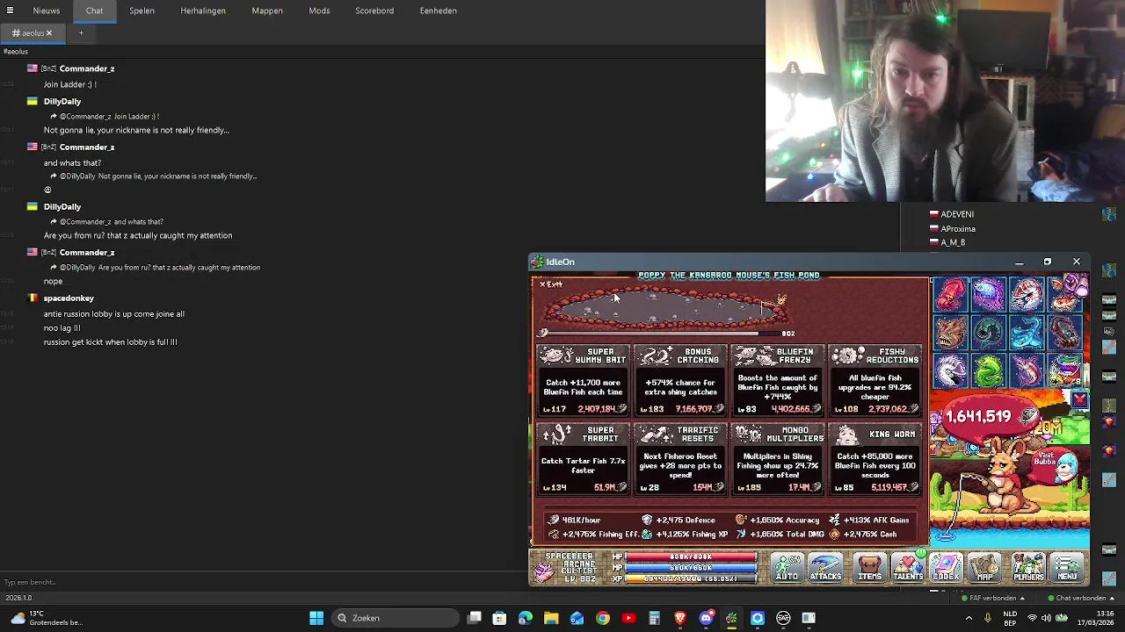Viewport: 1125px width, 632px height.
Task: Switch to the Eenheden tab
Action: 438,11
